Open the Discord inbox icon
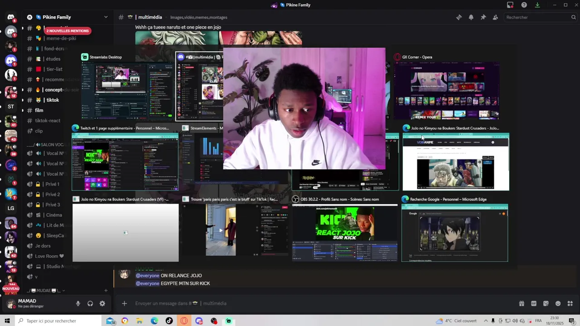This screenshot has width=580, height=326. coord(510,5)
